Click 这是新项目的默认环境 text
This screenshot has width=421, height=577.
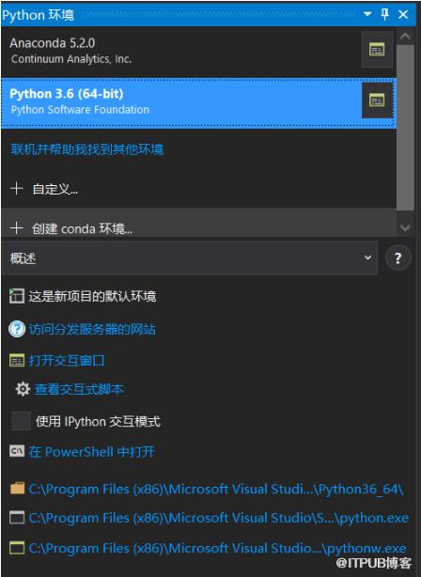click(92, 296)
